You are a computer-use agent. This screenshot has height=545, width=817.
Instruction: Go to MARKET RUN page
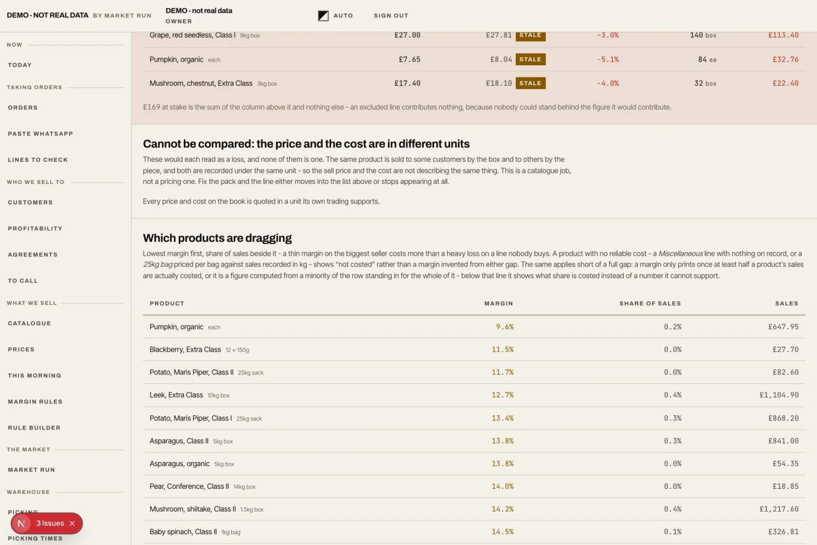(32, 470)
